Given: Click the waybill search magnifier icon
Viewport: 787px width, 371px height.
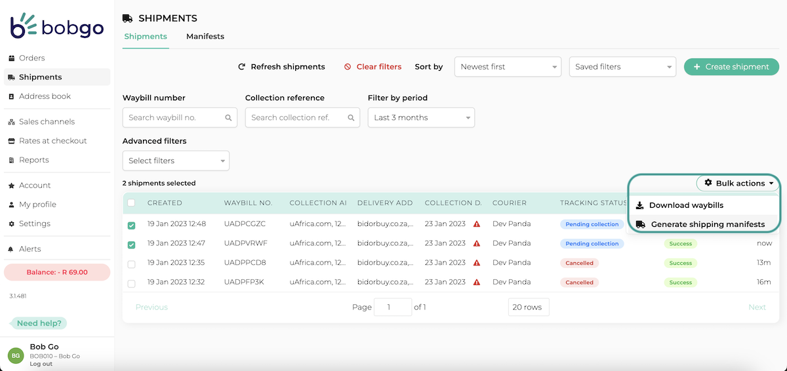Looking at the screenshot, I should 229,118.
